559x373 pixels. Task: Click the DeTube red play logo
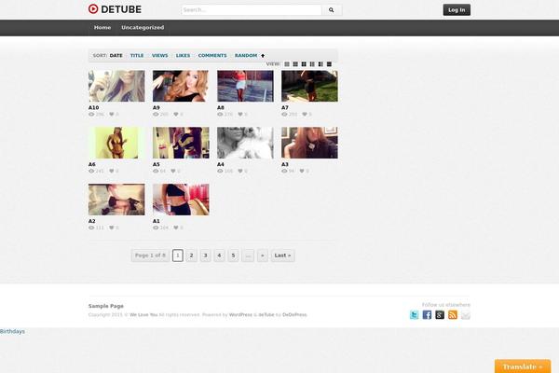93,9
